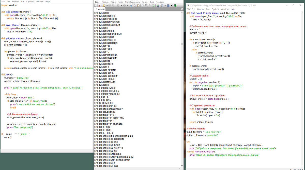
Task: Click the green-arrow lines icon left of Font
Action: 158,5
